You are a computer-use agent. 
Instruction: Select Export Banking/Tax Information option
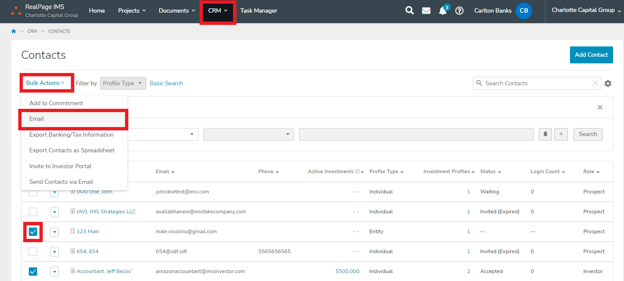(x=74, y=135)
